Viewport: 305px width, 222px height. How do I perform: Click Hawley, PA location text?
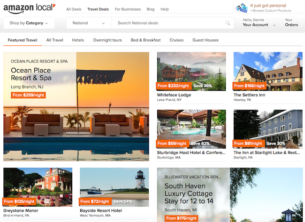243,100
